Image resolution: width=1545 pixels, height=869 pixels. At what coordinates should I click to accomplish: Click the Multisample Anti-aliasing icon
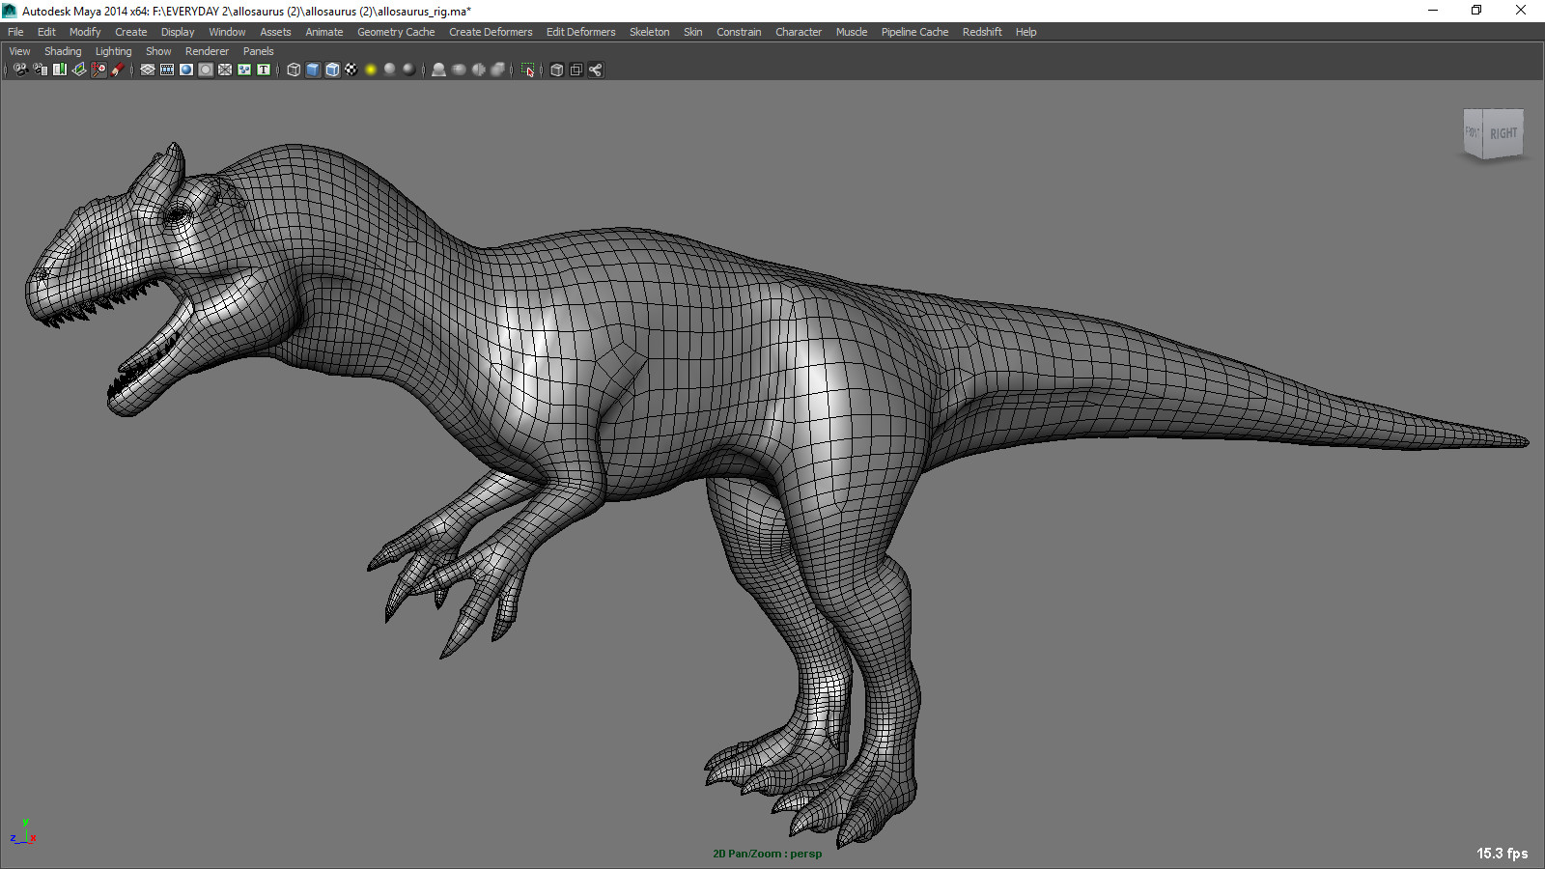click(478, 70)
